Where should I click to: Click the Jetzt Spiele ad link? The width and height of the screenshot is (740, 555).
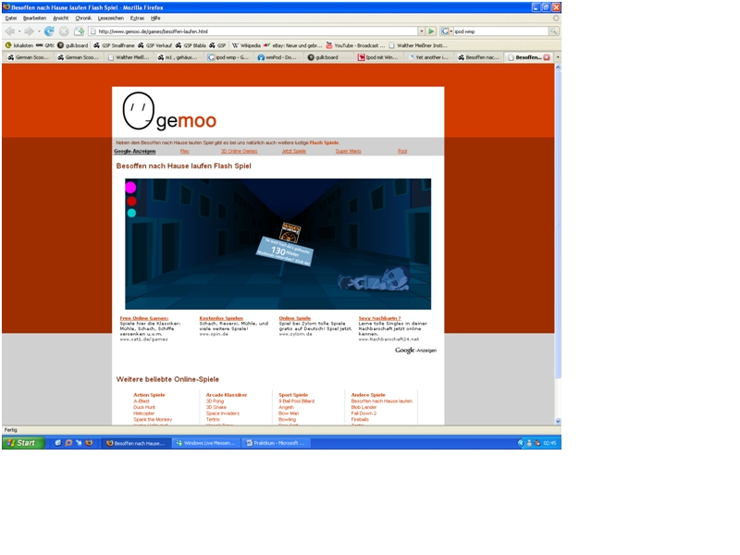coord(294,151)
